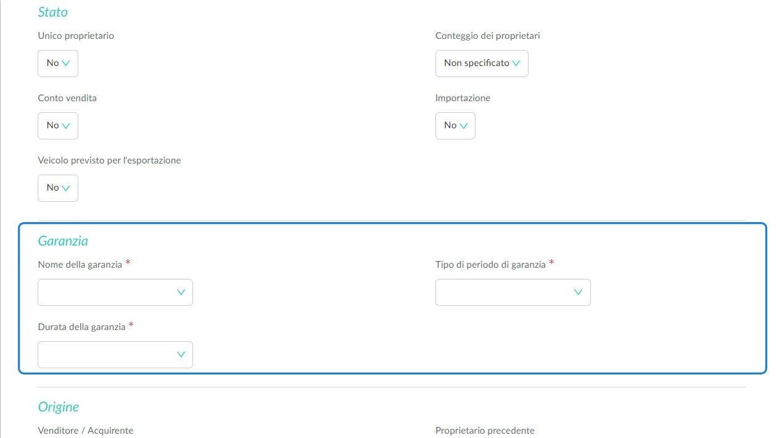Click the Unico proprietario label
This screenshot has height=438, width=782.
coord(76,36)
